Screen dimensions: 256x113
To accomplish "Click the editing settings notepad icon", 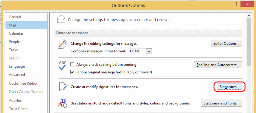I will tap(62, 44).
